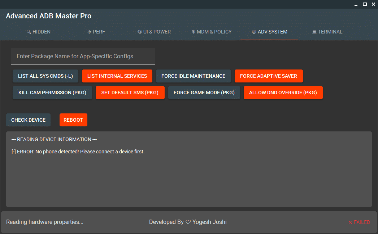Enable FORCE ADAPTIVE SAVER

[269, 76]
